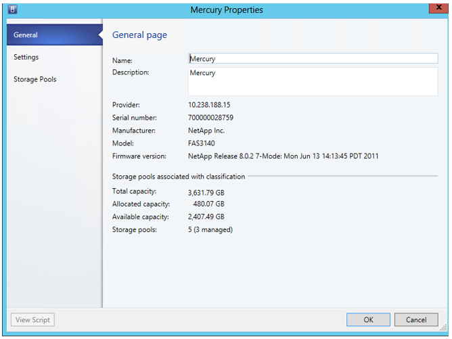Click 'Storage pools associated with classification' heading
452x339 pixels.
pos(179,177)
